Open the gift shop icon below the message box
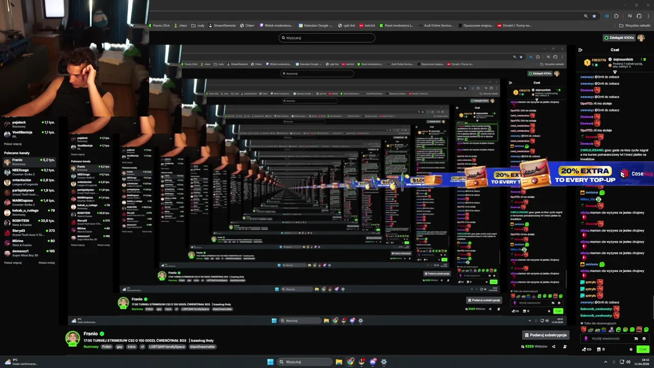The height and width of the screenshot is (368, 654). point(601,349)
